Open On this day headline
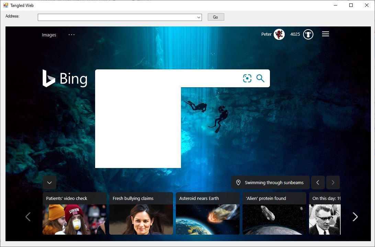Image resolution: width=375 pixels, height=247 pixels. (326, 199)
